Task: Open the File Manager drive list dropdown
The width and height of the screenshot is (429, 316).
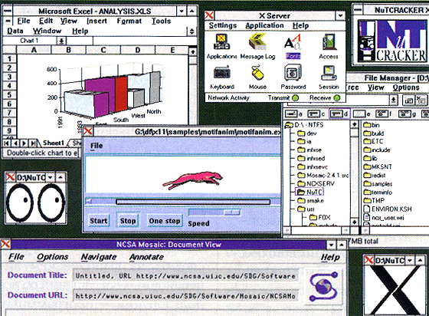Action: (x=394, y=100)
